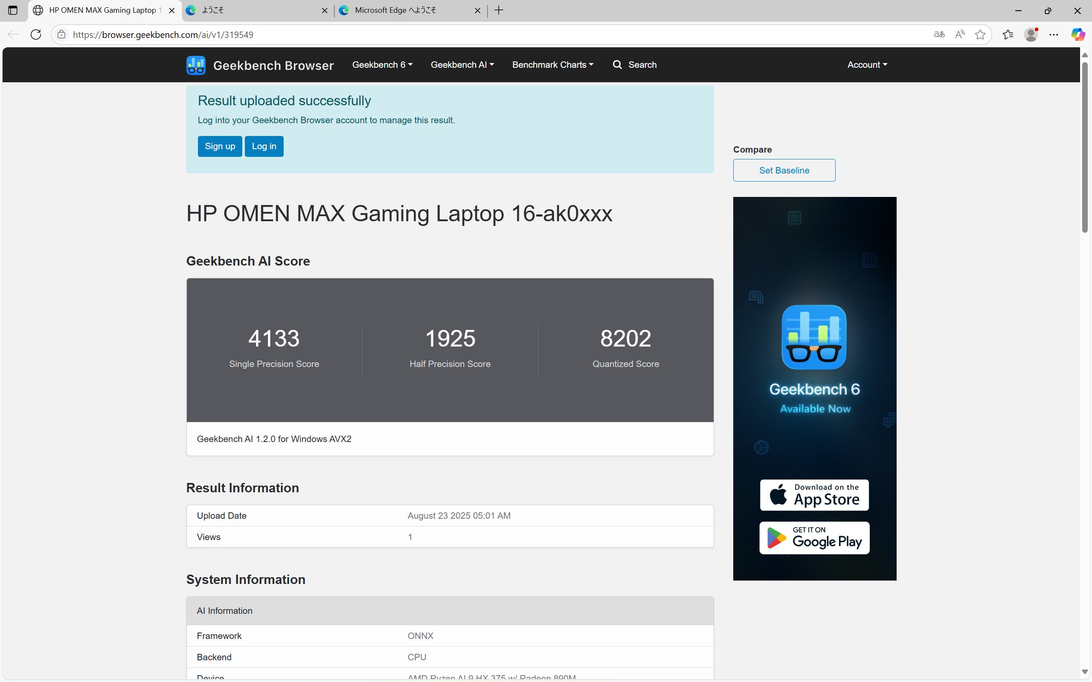1092x682 pixels.
Task: Click the AI Information table header
Action: (450, 611)
